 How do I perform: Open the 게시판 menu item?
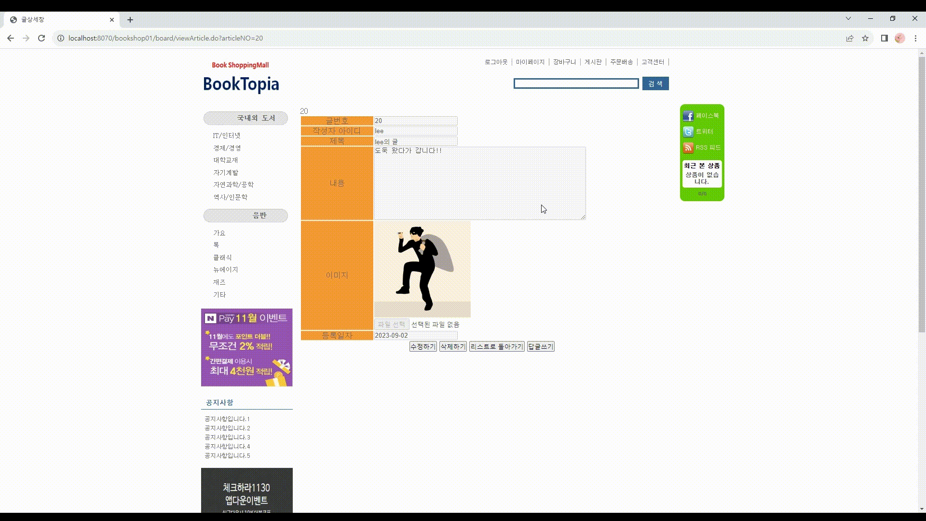coord(593,62)
